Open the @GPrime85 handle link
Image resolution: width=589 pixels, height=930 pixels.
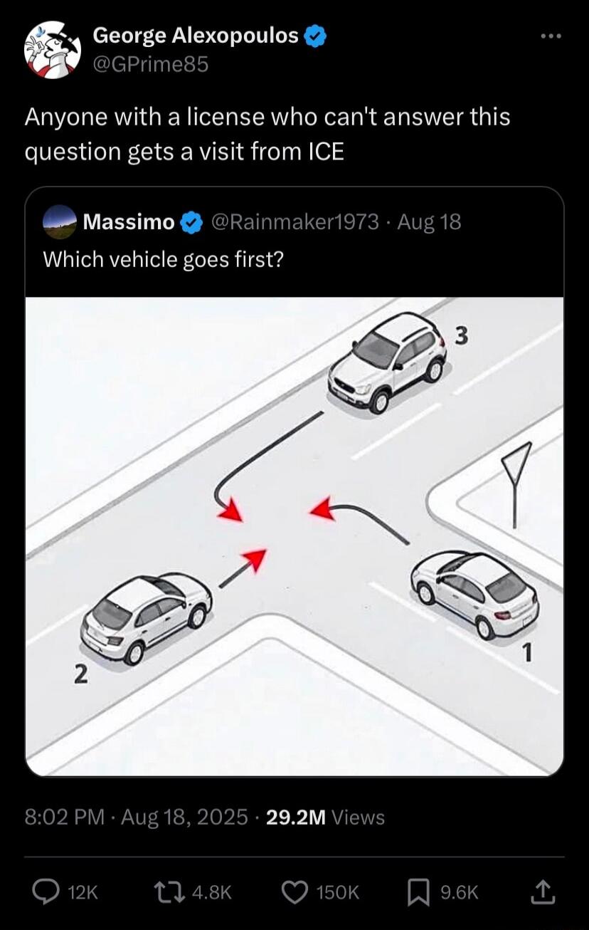coord(151,65)
